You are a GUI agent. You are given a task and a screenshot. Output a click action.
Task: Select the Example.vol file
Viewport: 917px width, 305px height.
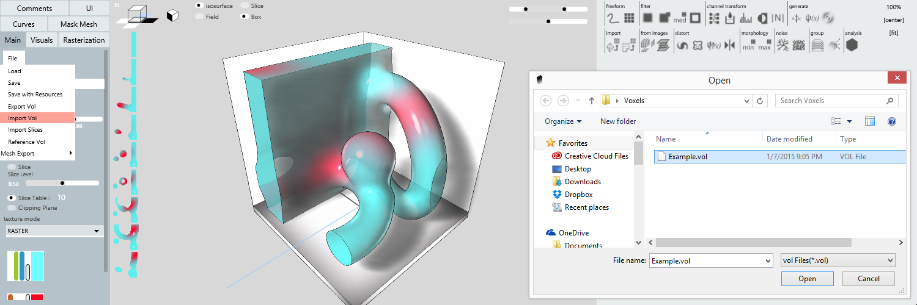tap(779, 157)
